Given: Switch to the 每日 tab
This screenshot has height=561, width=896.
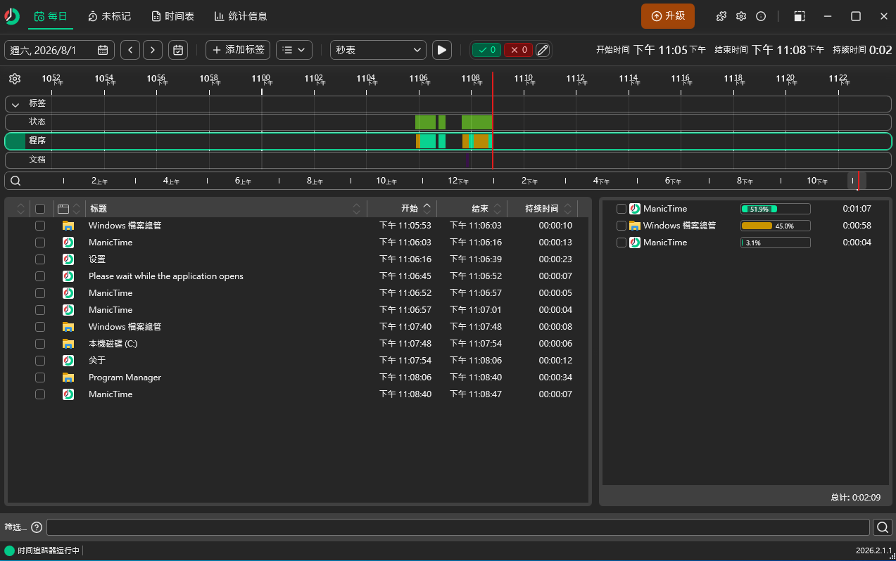Looking at the screenshot, I should (x=51, y=16).
